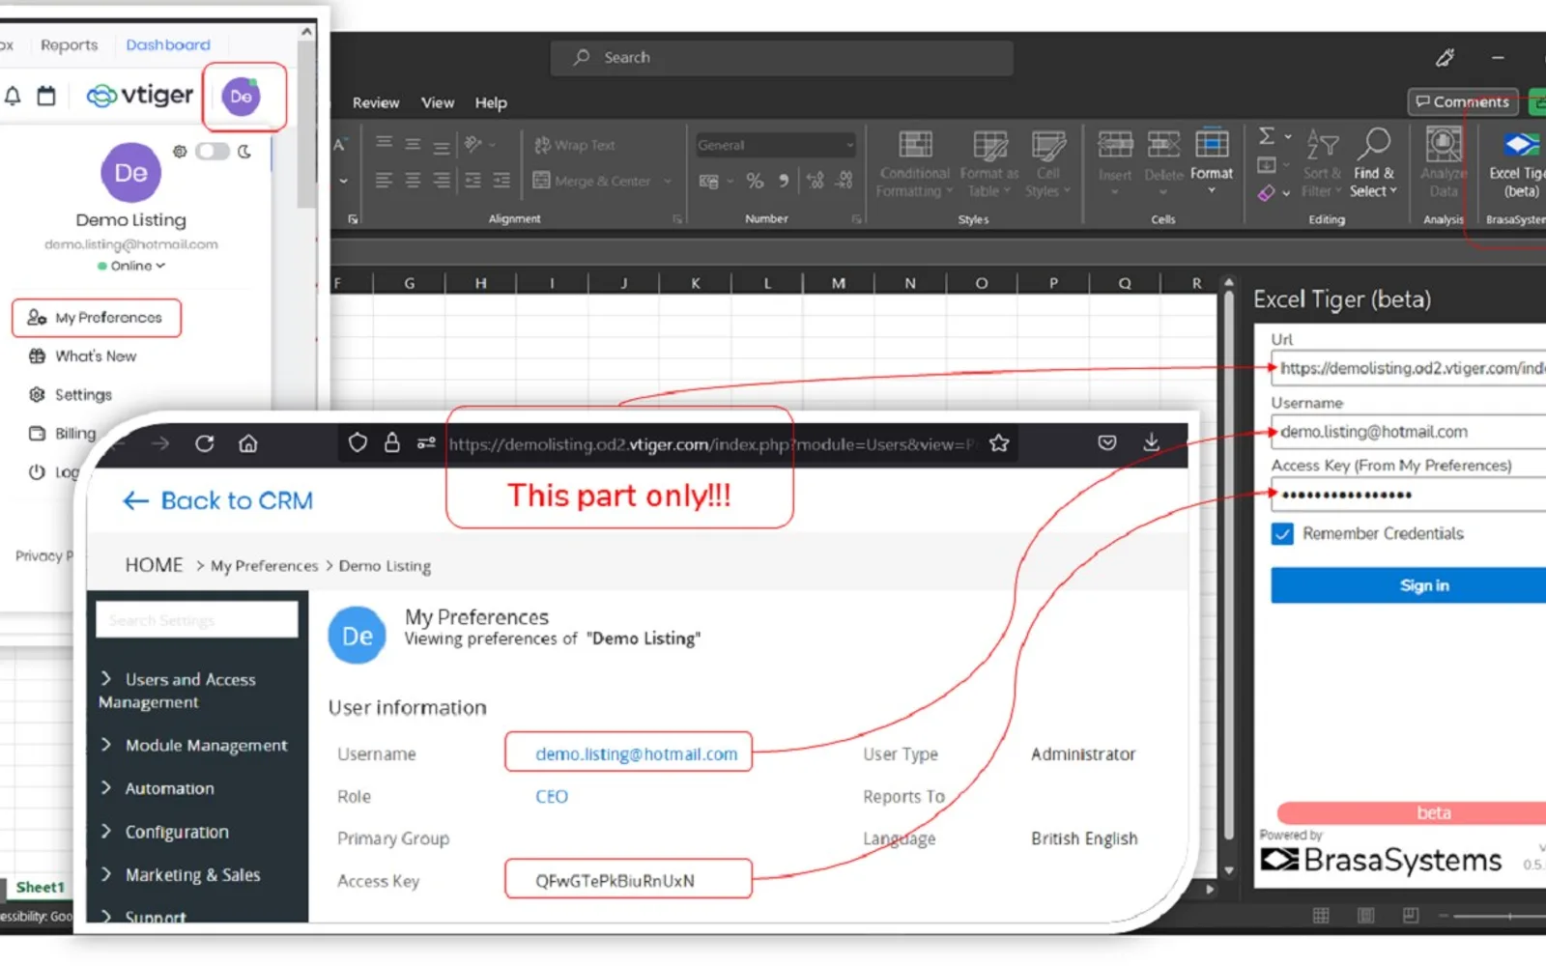Open the Excel Help ribbon tab

point(491,102)
